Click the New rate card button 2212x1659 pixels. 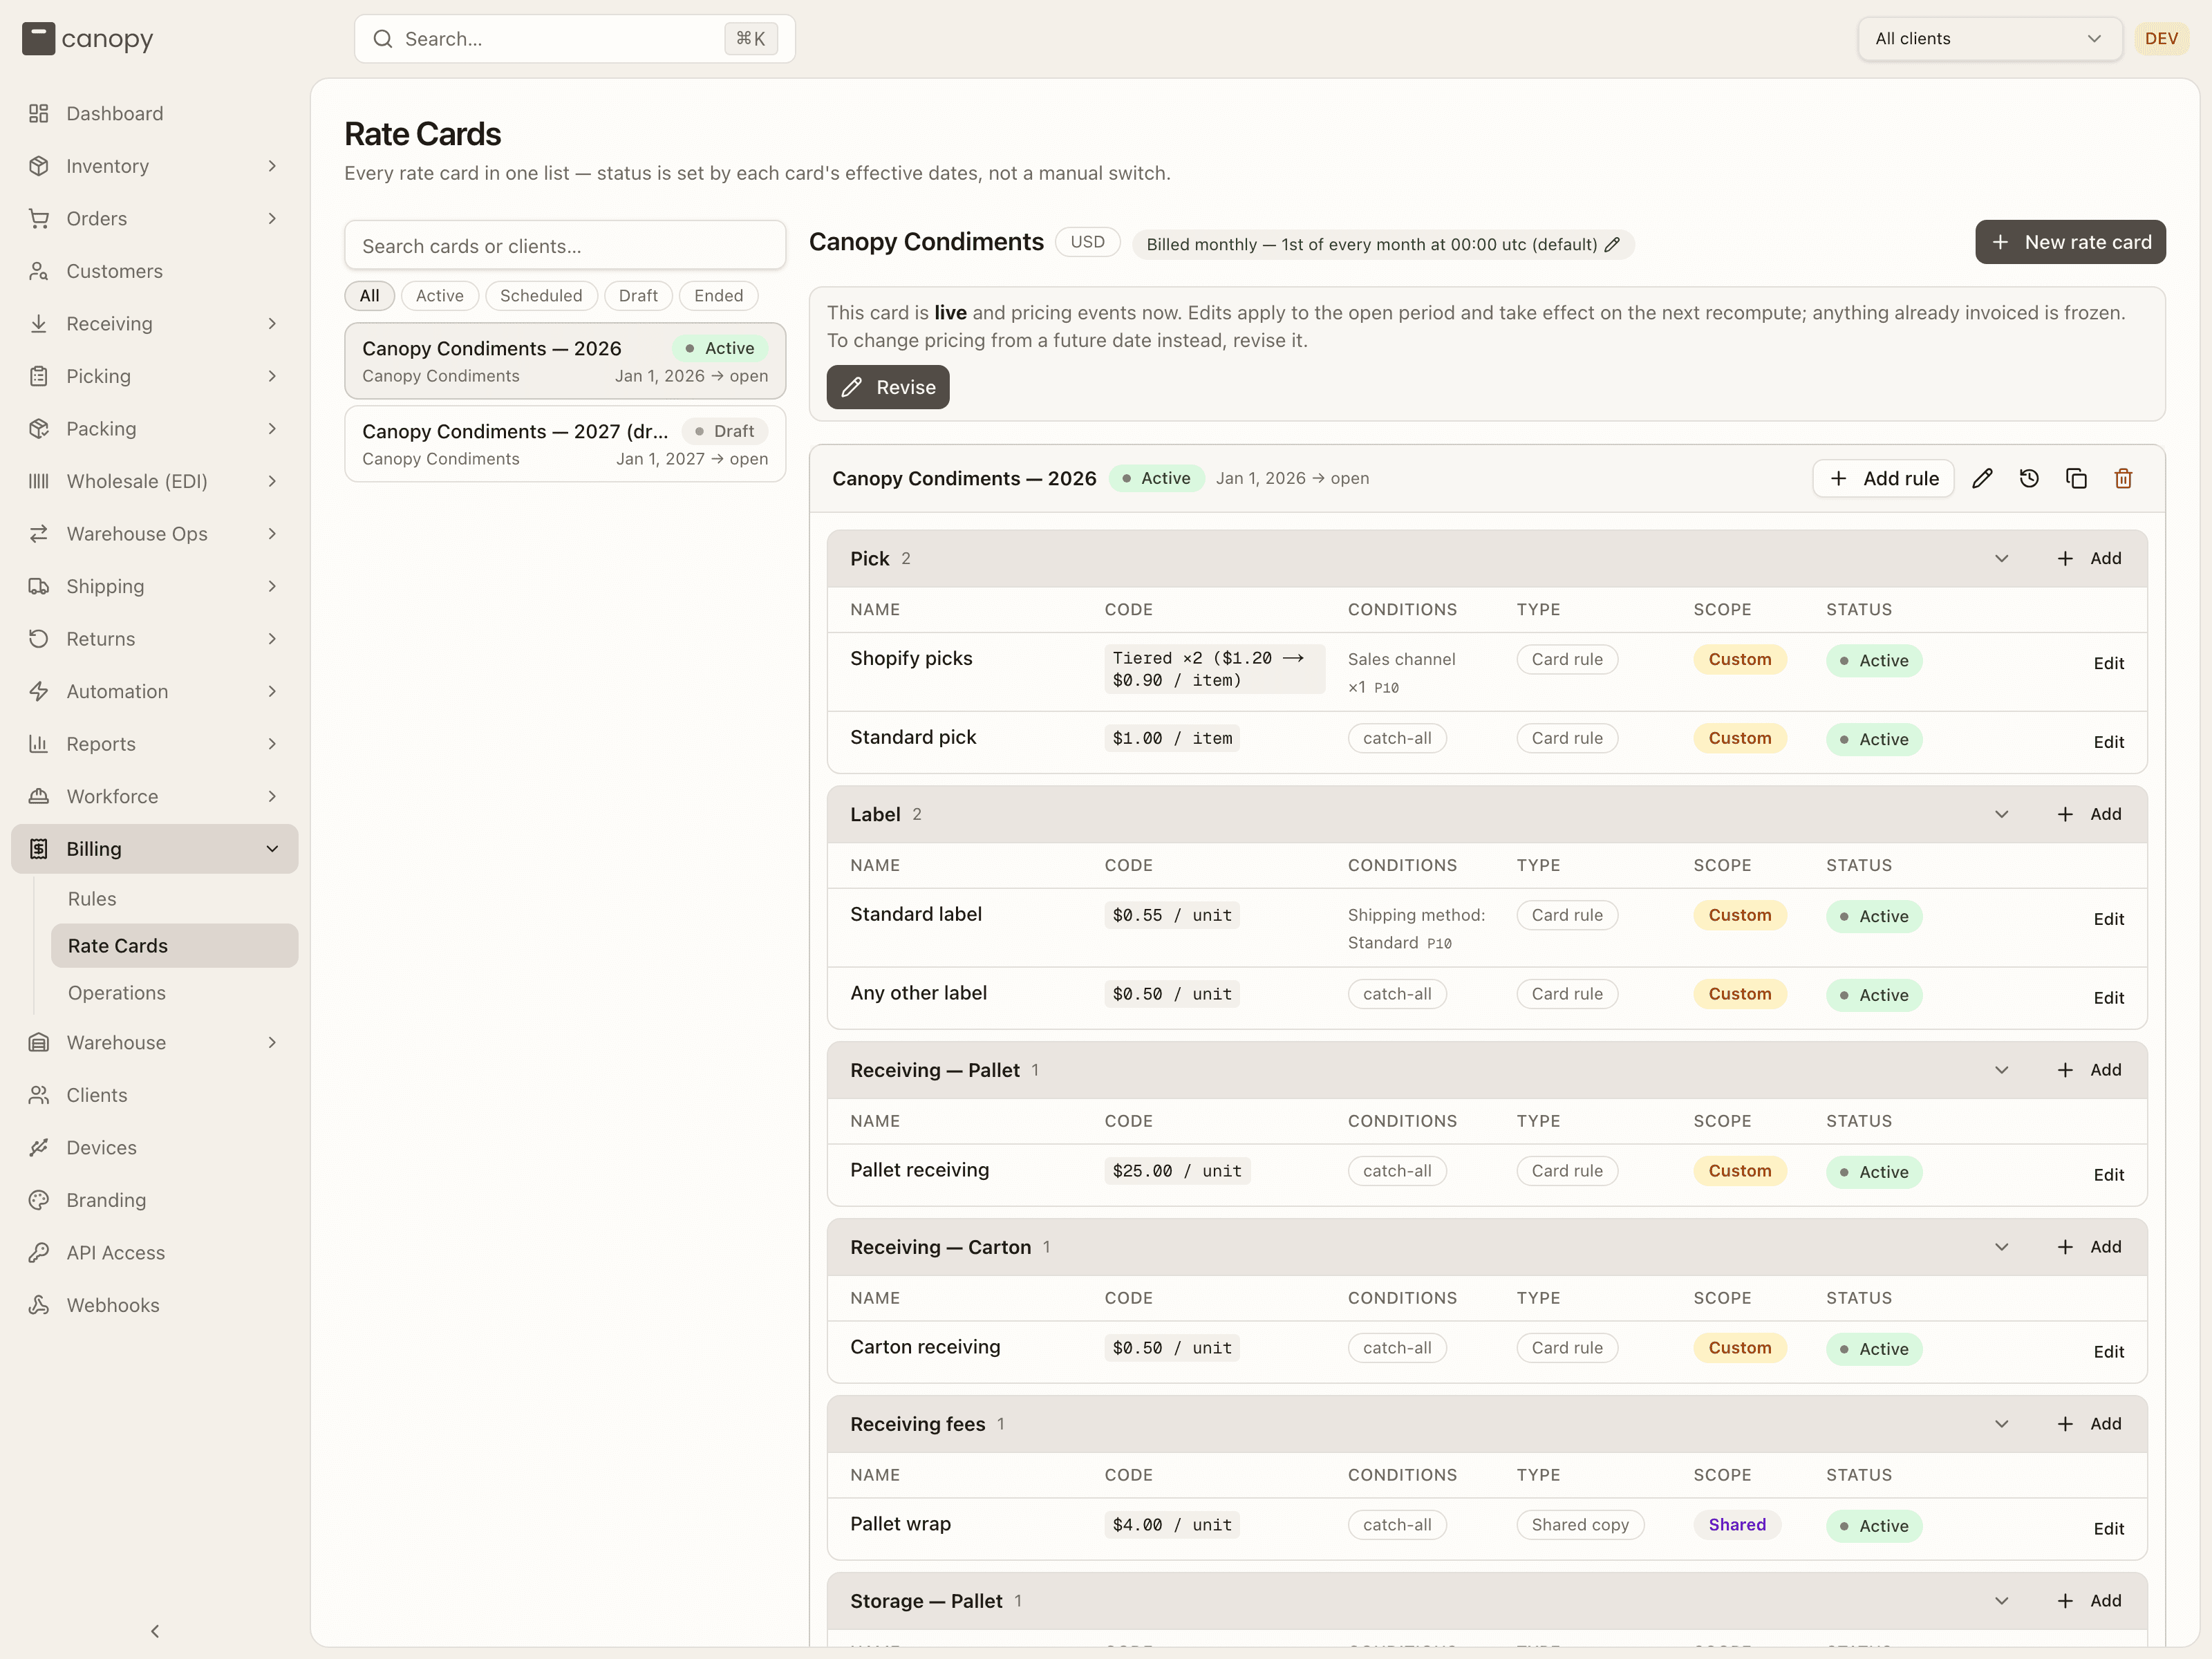[2070, 242]
